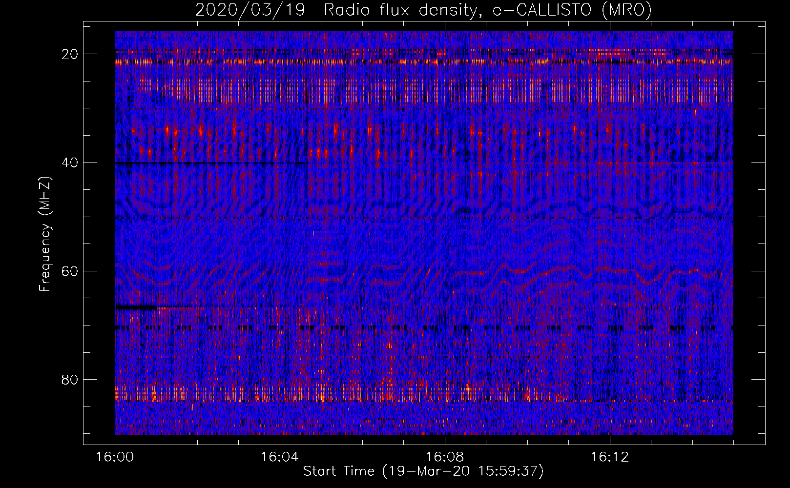Click the 16:04 time tick label
The image size is (790, 488).
280,457
